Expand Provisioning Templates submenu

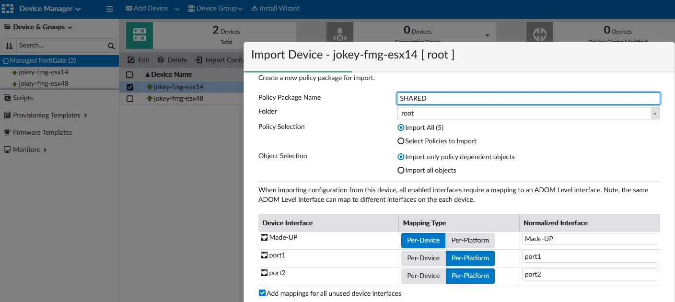coord(85,116)
